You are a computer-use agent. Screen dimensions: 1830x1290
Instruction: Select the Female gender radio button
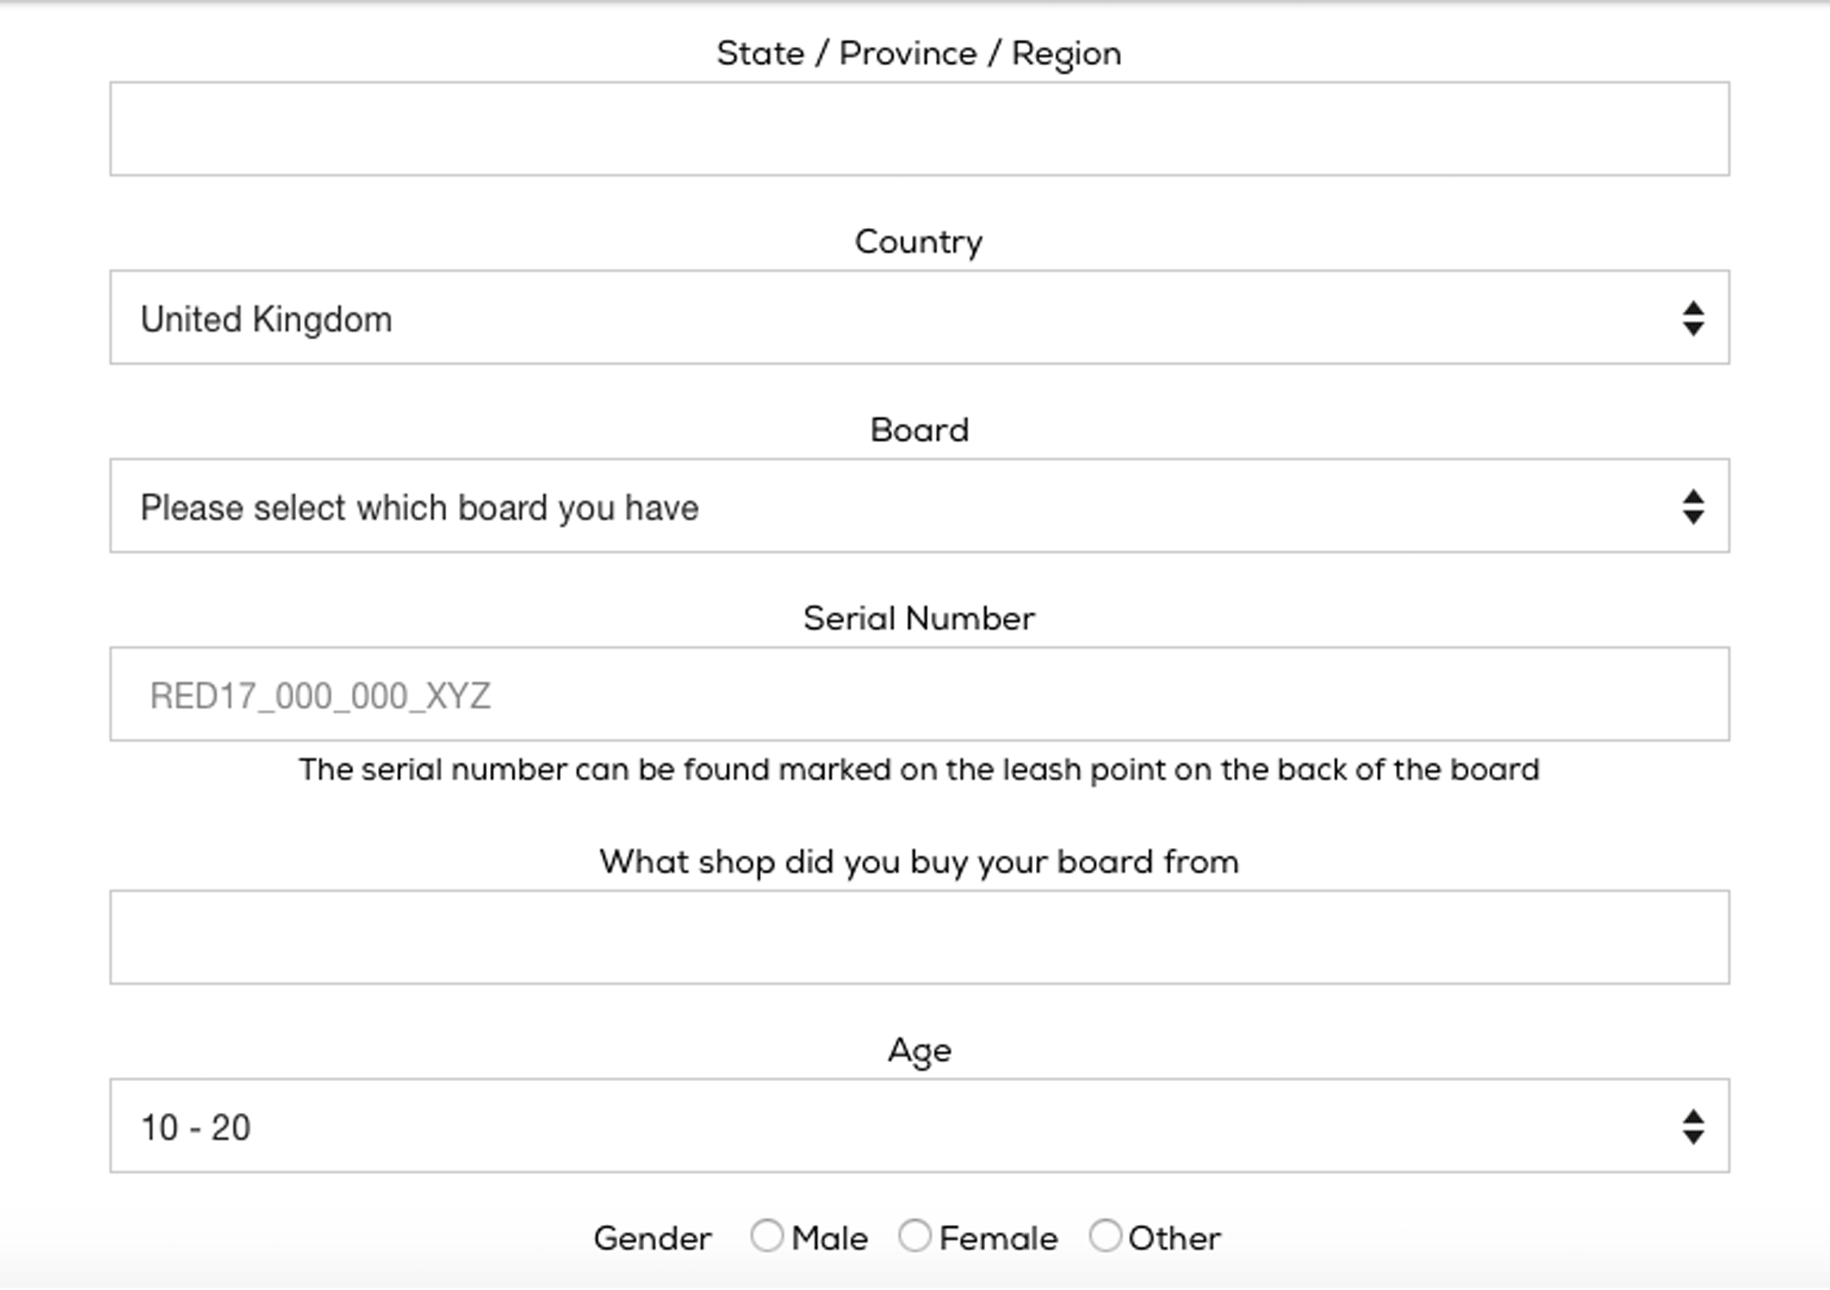coord(914,1236)
